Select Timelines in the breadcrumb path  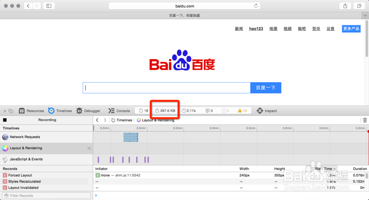coord(122,120)
